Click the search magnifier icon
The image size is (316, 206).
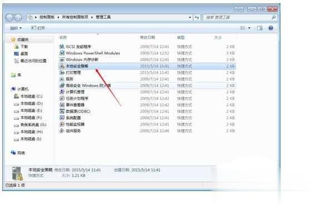274,17
